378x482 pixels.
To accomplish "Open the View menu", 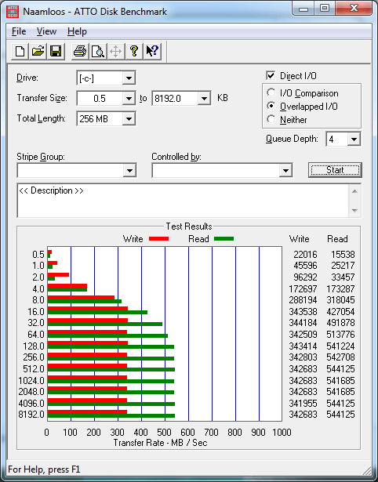I will (46, 31).
